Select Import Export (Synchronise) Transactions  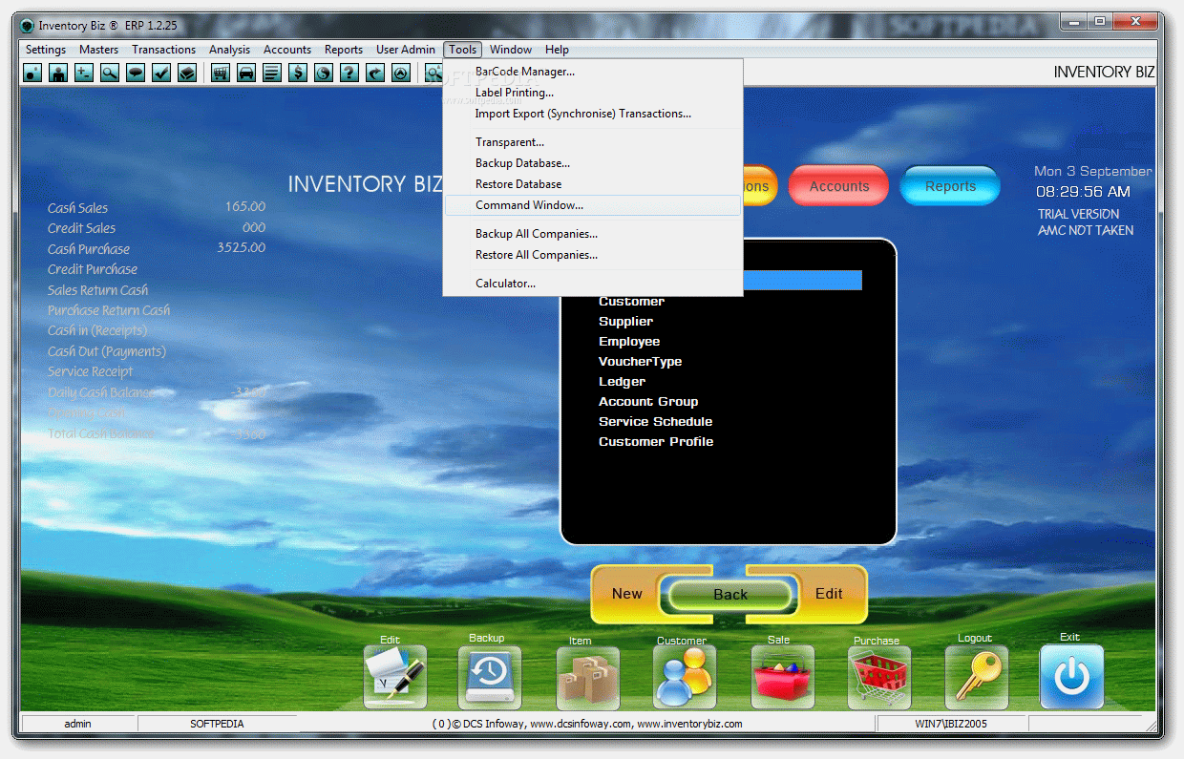pyautogui.click(x=593, y=114)
